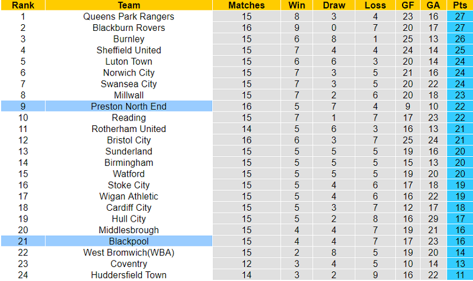
Task: Click the Team column header
Action: click(x=129, y=5)
